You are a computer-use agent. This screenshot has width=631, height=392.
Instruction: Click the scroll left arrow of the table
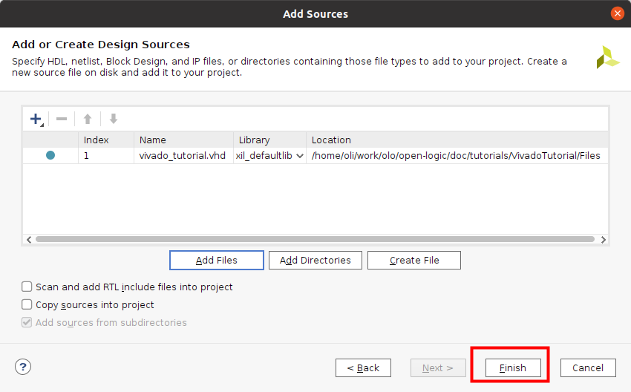pos(28,240)
